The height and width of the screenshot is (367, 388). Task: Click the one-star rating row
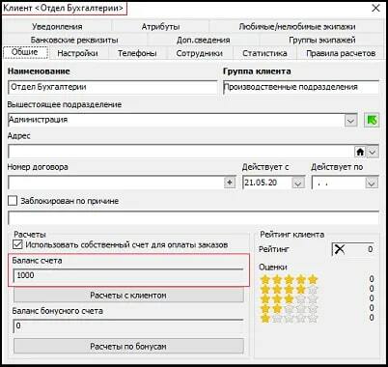tap(289, 319)
